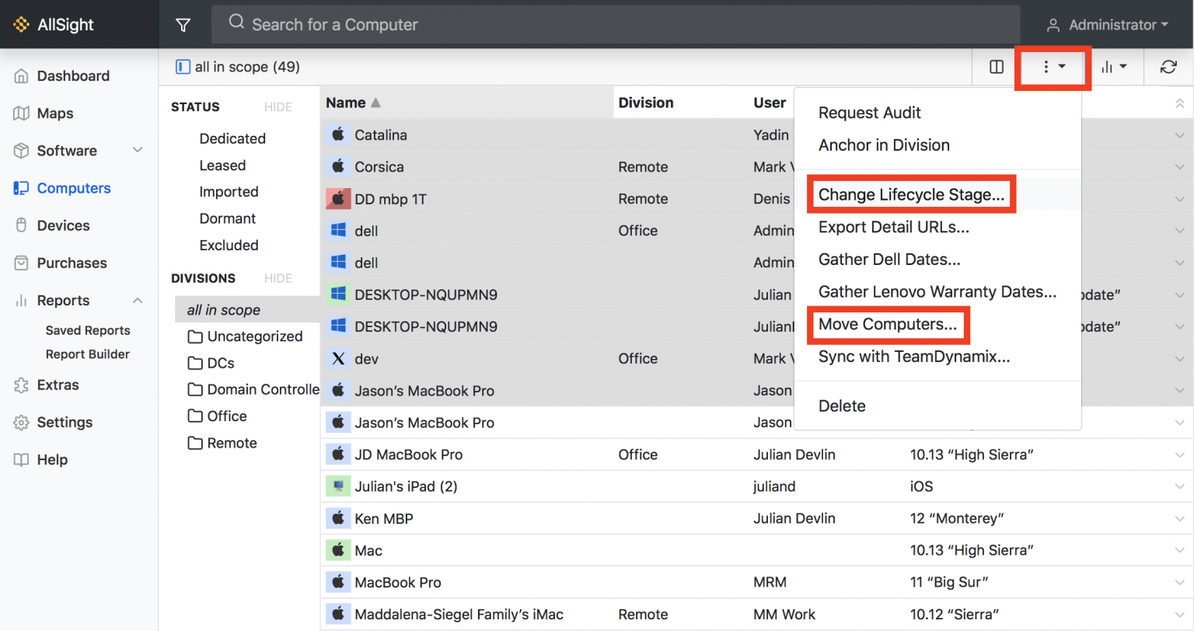Open the filter funnel panel
1194x631 pixels.
pyautogui.click(x=183, y=24)
